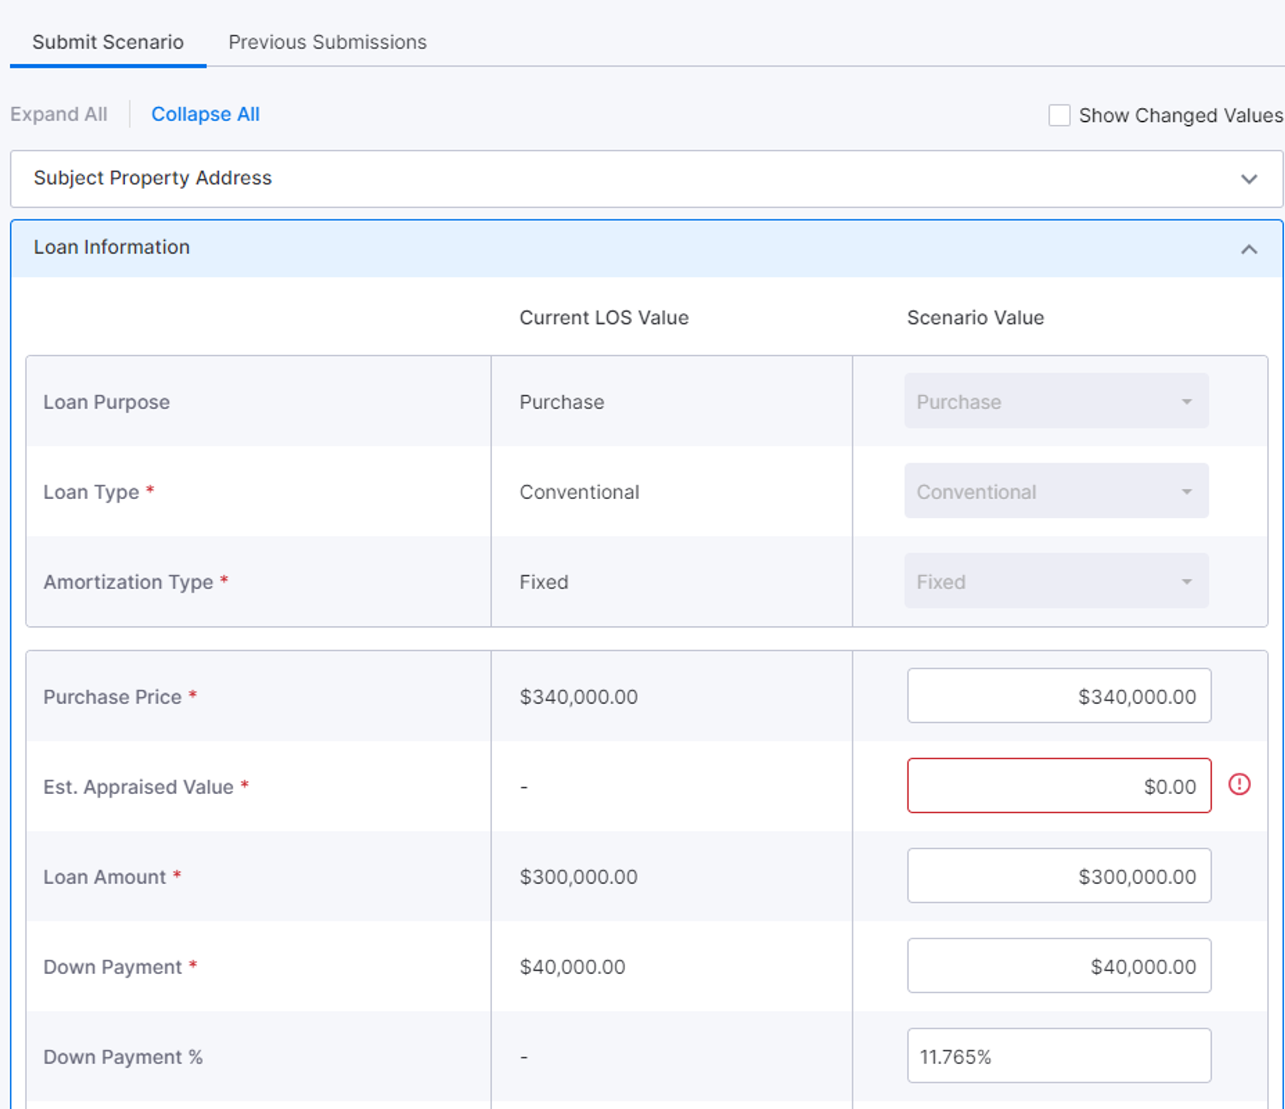Screen dimensions: 1285x1109
Task: Click the Down Payment % input field
Action: tap(1058, 1056)
